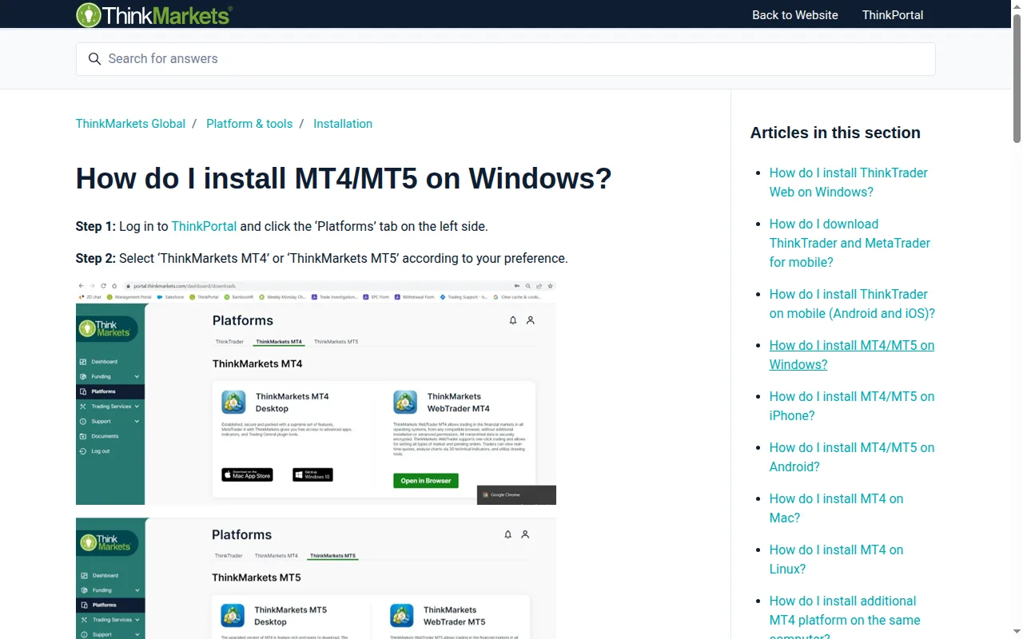Click the "Step 1:" label text
Screen dimensions: 1023x639
pyautogui.click(x=96, y=226)
